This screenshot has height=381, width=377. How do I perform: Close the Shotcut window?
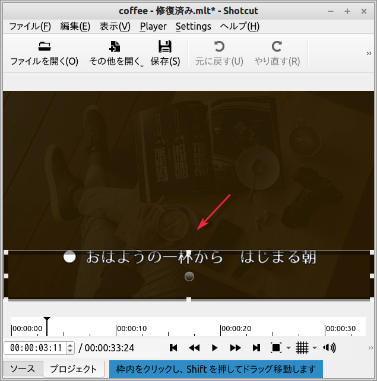point(363,11)
